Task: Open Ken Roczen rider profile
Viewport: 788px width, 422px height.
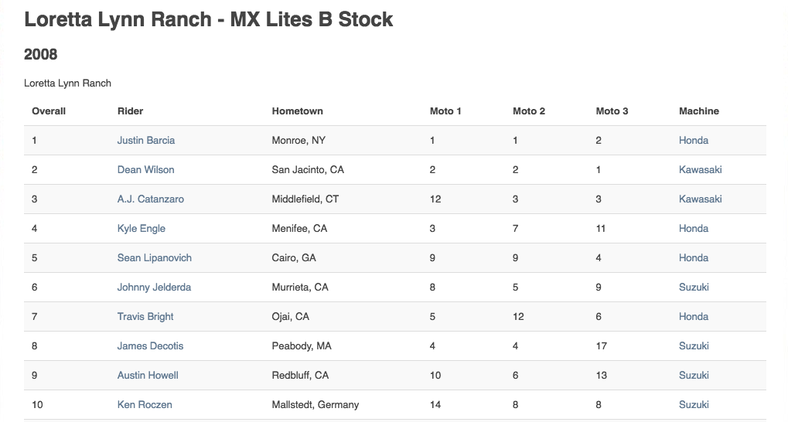Action: tap(145, 405)
